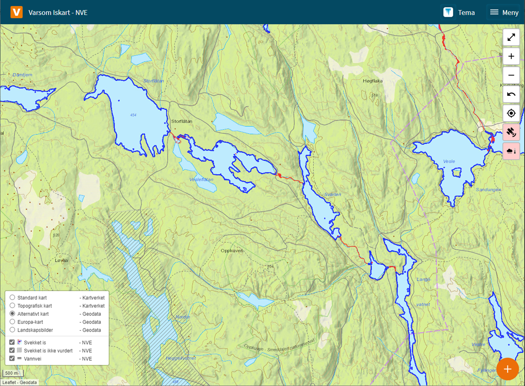525x386 pixels.
Task: Click the fullscreen expand arrows icon
Action: [511, 38]
